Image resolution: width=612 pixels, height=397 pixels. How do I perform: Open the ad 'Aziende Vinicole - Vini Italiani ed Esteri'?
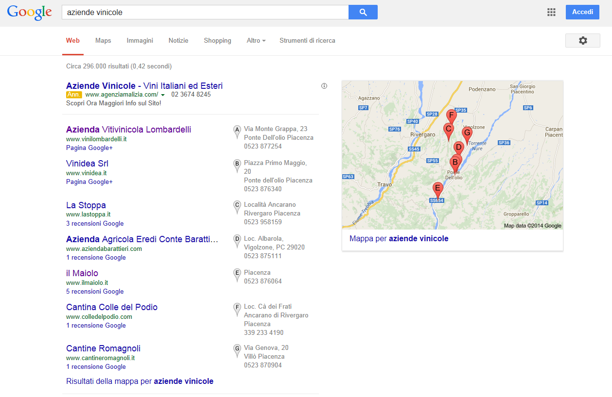(x=144, y=86)
